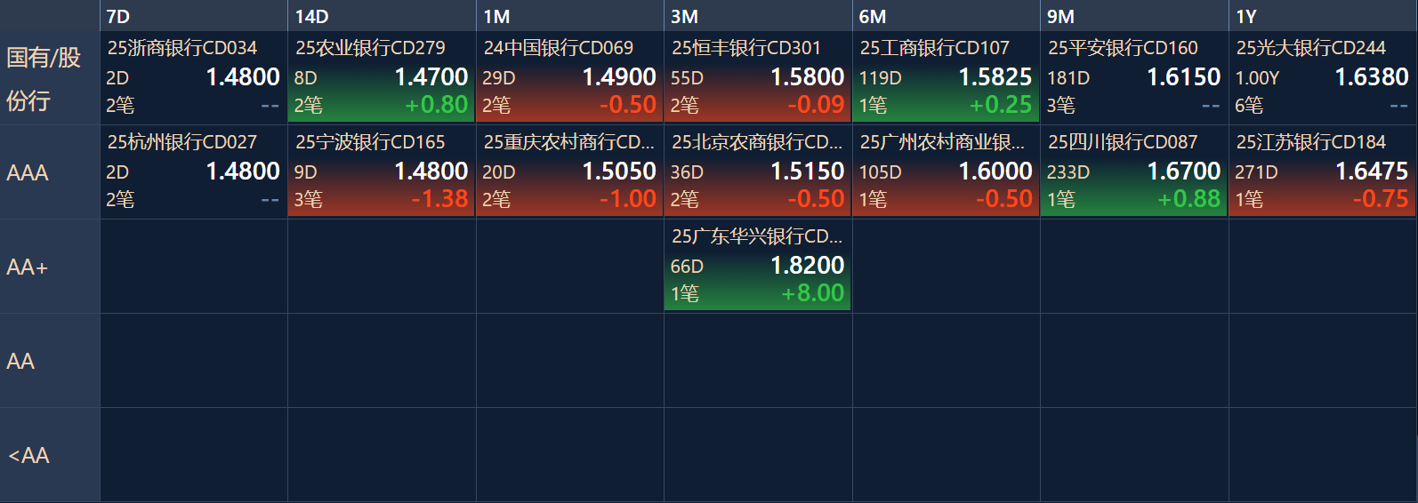Click the 1.8200 yield value
Viewport: 1418px width, 503px height.
(808, 266)
